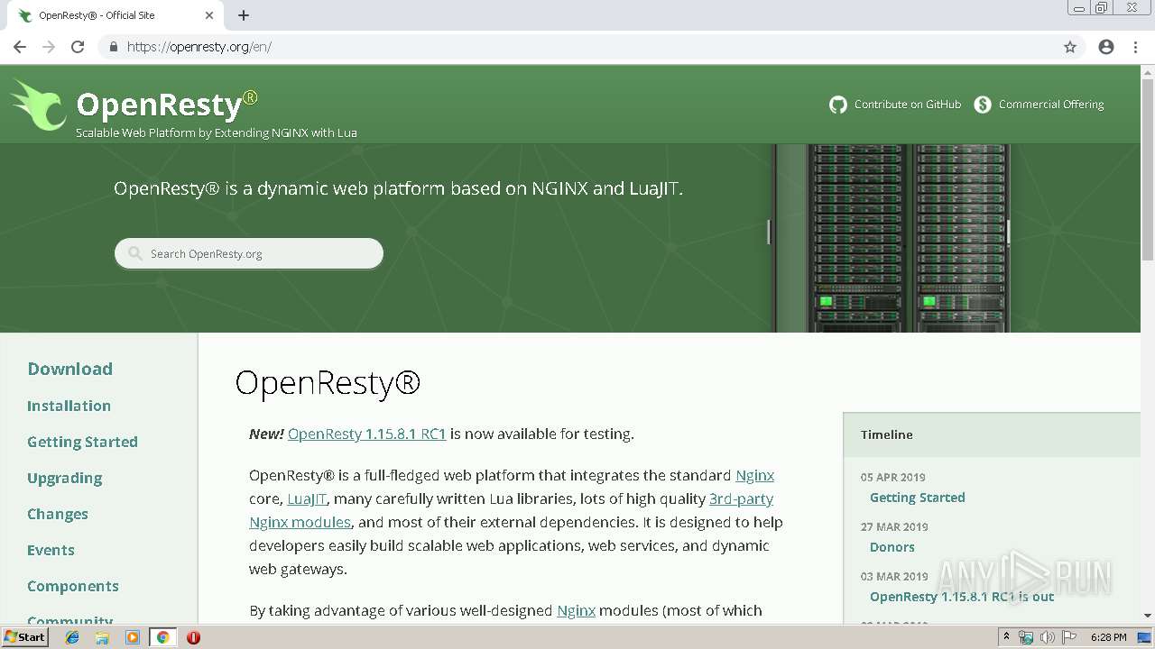This screenshot has width=1155, height=649.
Task: Select the OpenResty Official Site tab
Action: pyautogui.click(x=115, y=15)
